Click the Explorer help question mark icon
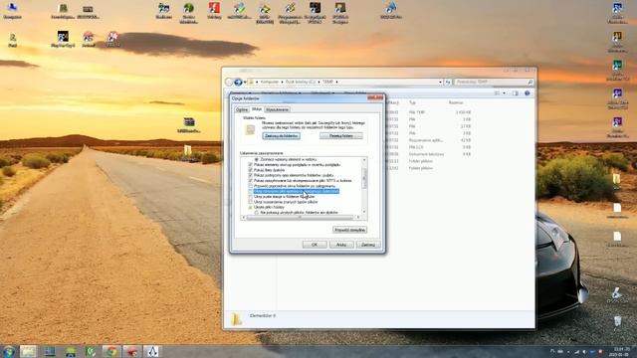637x358 pixels. click(x=527, y=93)
